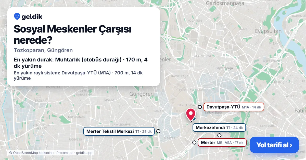Screen dimensions: 306x160
Task: Click the Bayrampaşa map label
Action: 224,68
